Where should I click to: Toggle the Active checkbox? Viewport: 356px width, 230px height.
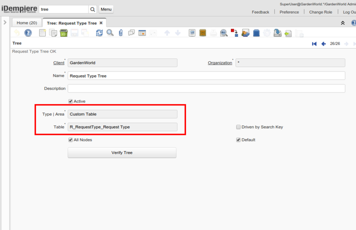pos(70,101)
